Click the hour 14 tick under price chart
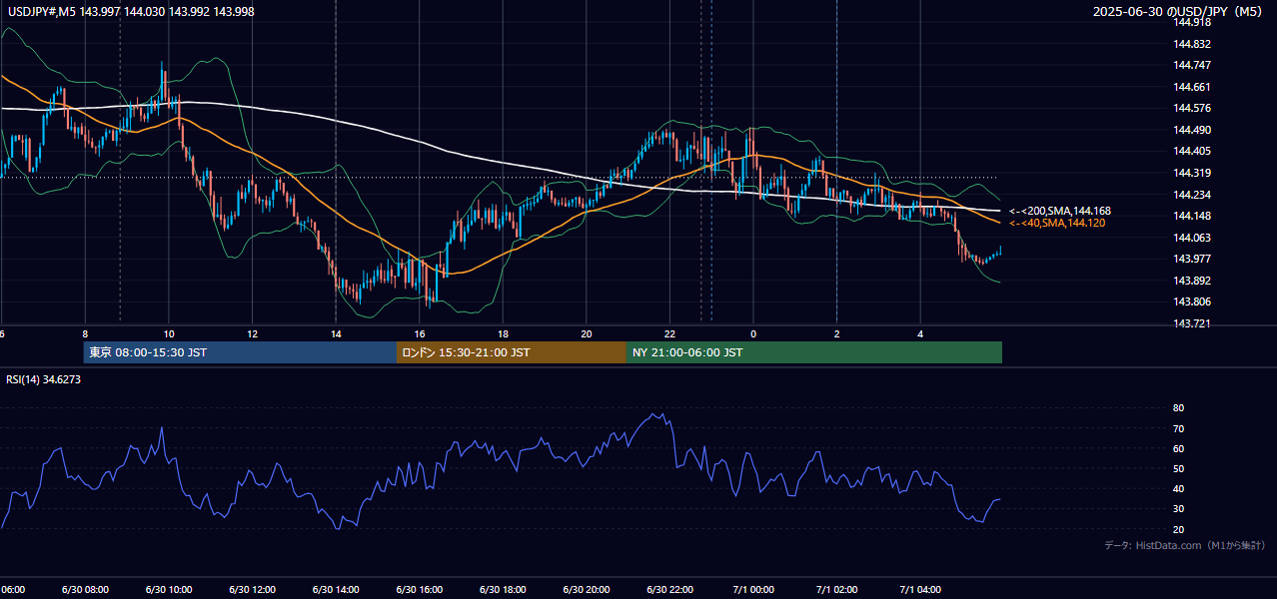 pos(336,334)
